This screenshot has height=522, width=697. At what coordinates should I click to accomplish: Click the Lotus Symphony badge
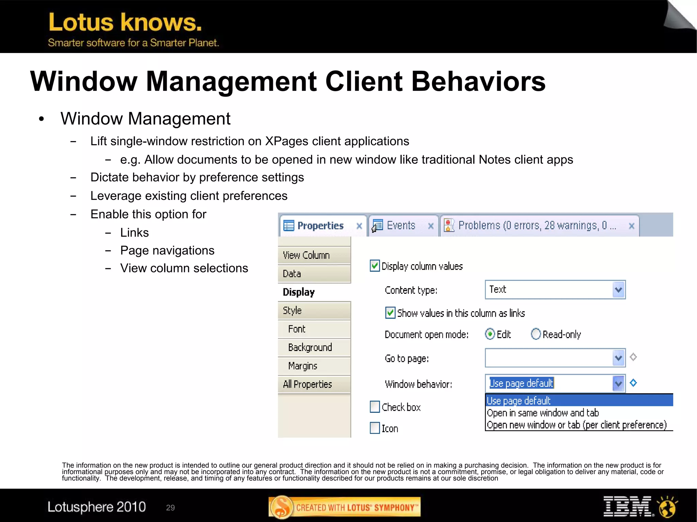click(x=344, y=507)
